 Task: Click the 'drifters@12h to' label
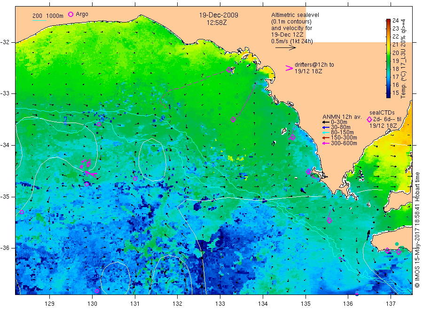(x=314, y=65)
